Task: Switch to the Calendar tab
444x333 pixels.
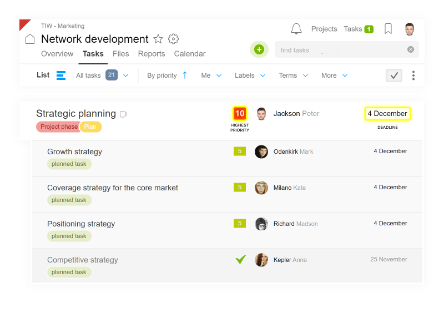Action: [190, 54]
